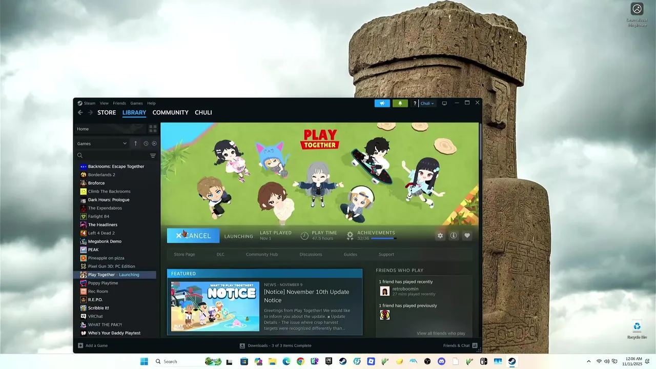Toggle sort by recent clock icon

146,143
